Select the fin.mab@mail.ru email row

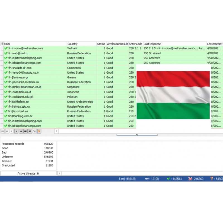pyautogui.click(x=18, y=53)
